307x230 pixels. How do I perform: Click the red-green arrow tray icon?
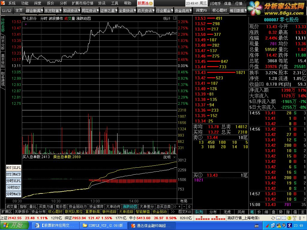point(269,226)
